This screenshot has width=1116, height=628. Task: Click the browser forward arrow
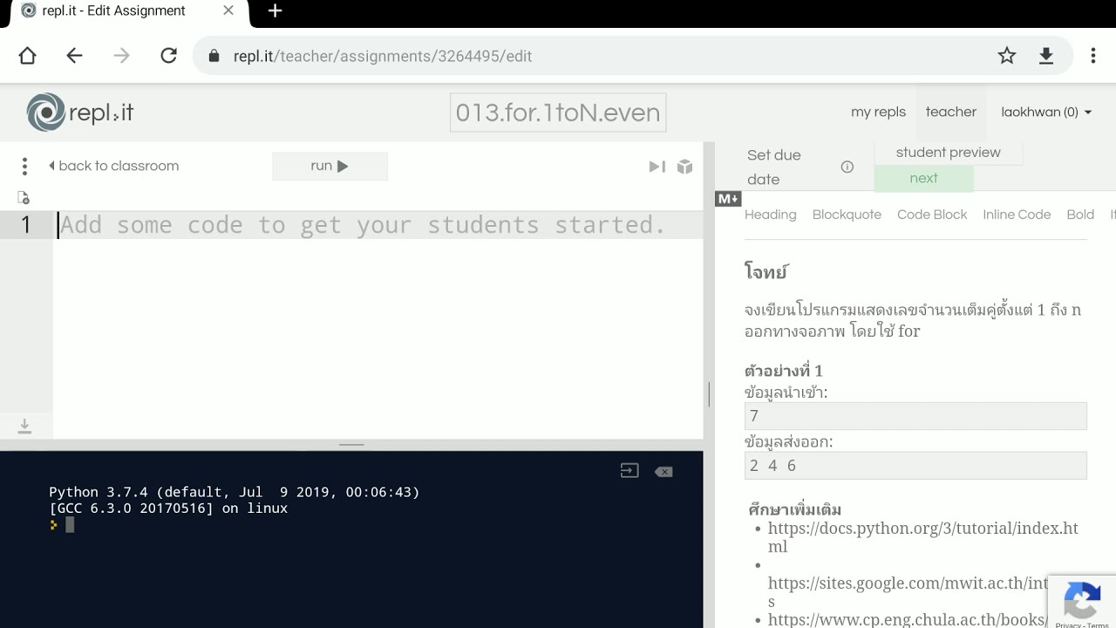click(x=122, y=56)
